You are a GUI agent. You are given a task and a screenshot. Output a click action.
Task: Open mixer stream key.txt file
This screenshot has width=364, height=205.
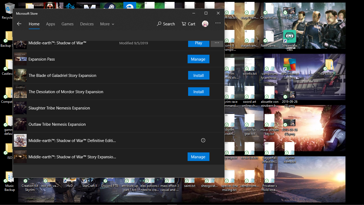pyautogui.click(x=269, y=125)
